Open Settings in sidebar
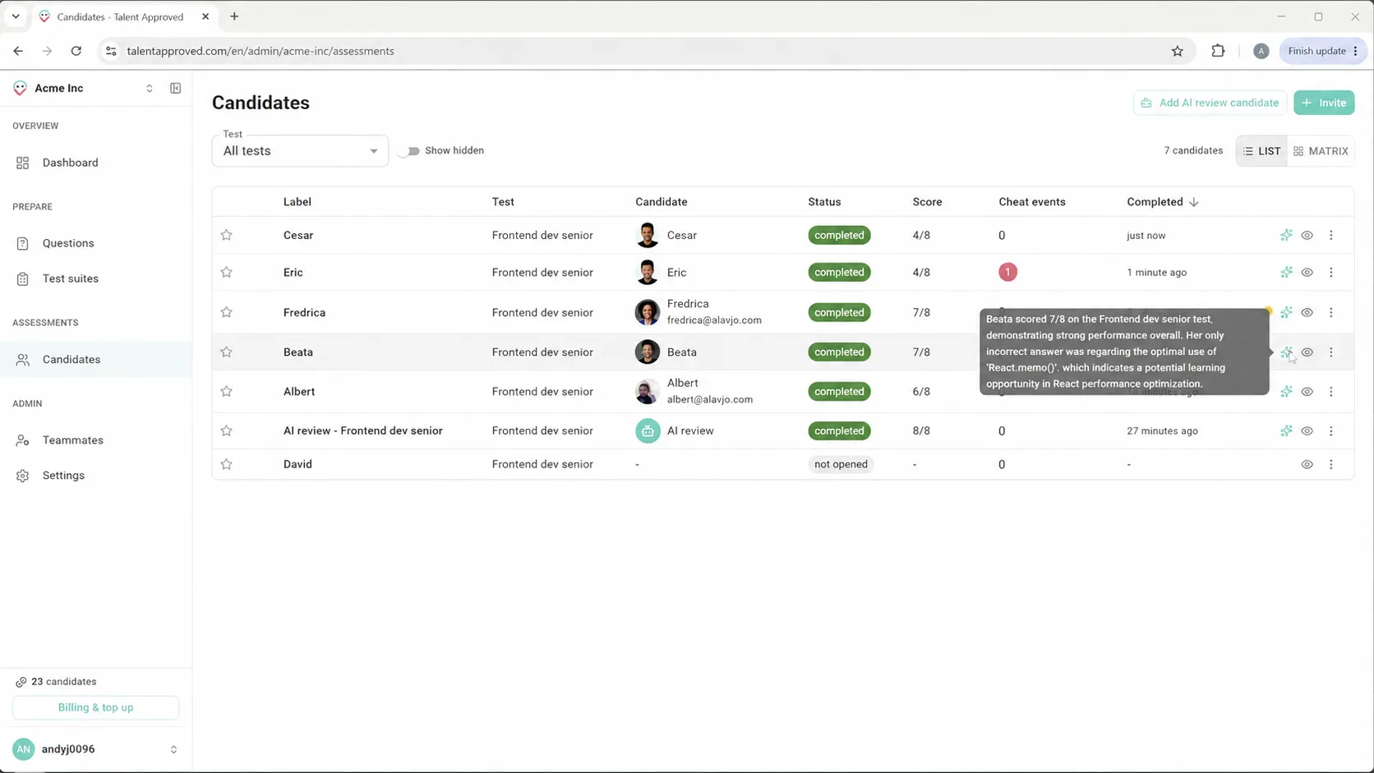 pos(95,476)
